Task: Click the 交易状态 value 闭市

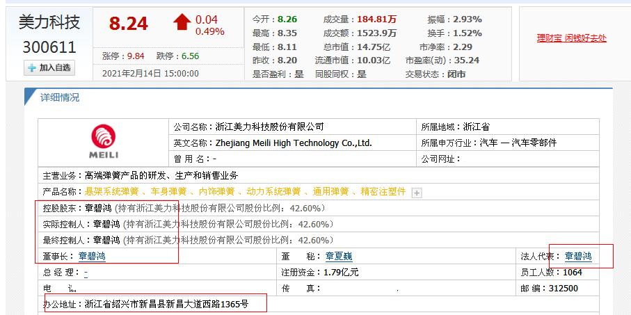Action: [x=457, y=74]
